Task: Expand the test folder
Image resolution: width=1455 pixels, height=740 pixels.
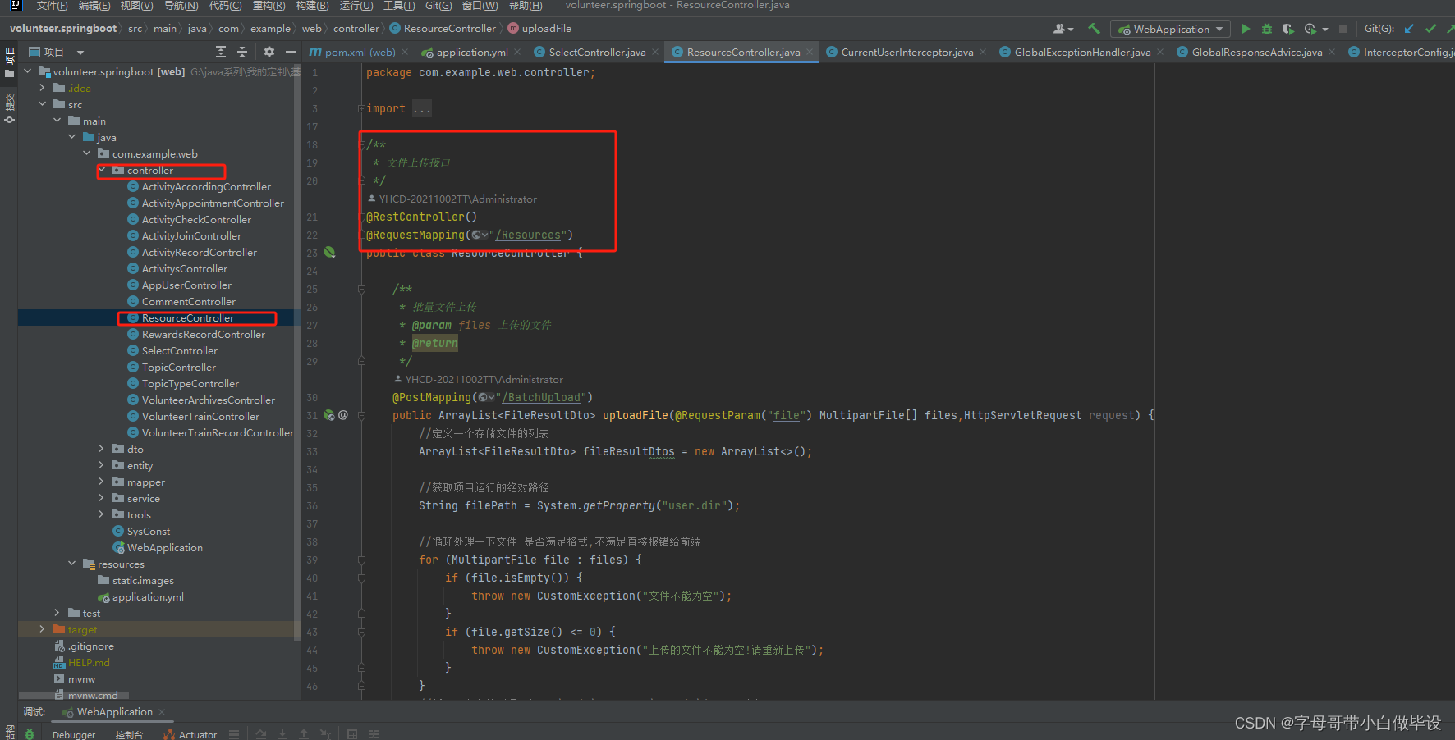Action: pyautogui.click(x=57, y=613)
